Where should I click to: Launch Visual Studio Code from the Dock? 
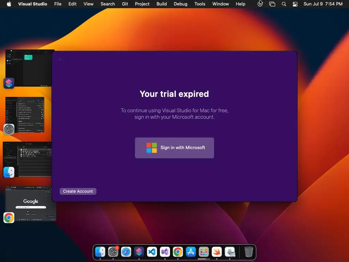152,252
